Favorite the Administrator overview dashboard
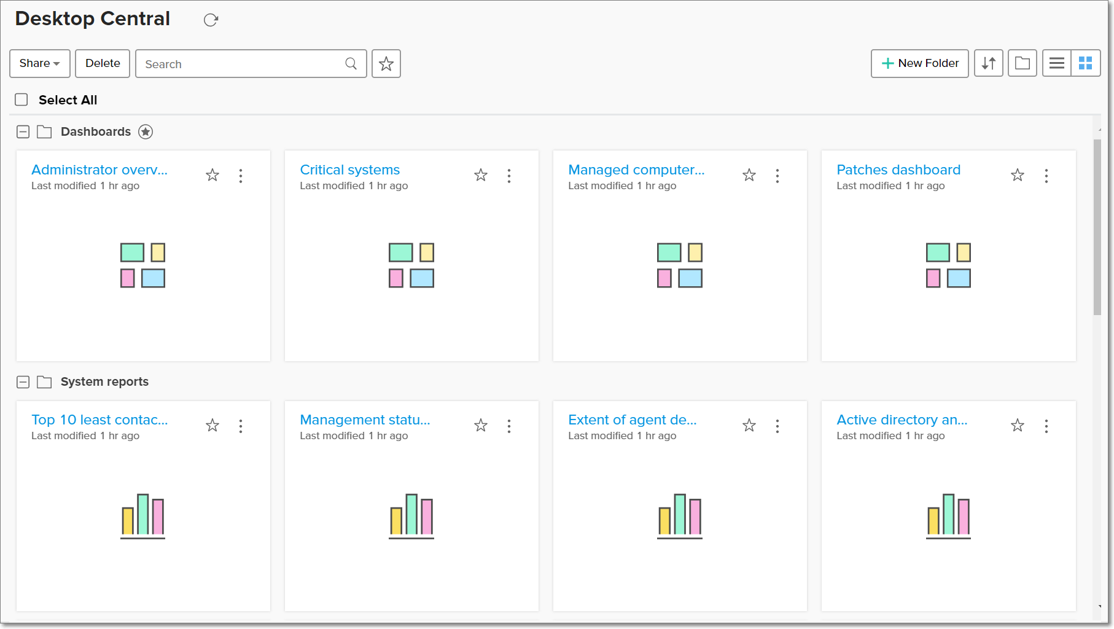The height and width of the screenshot is (629, 1114). [212, 176]
